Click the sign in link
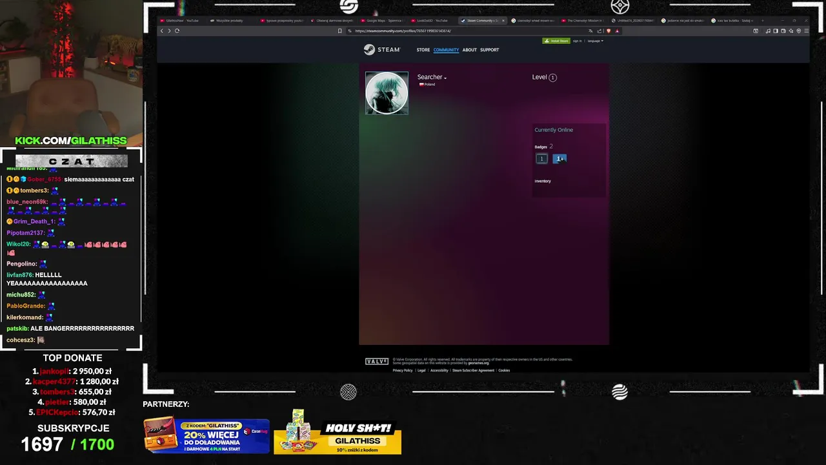 point(577,41)
